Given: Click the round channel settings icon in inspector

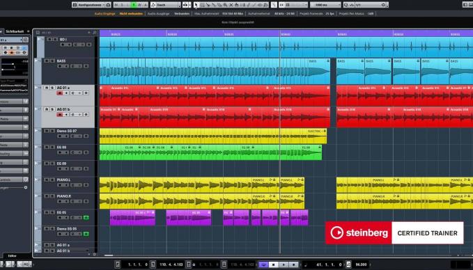Looking at the screenshot, I should click(26, 40).
